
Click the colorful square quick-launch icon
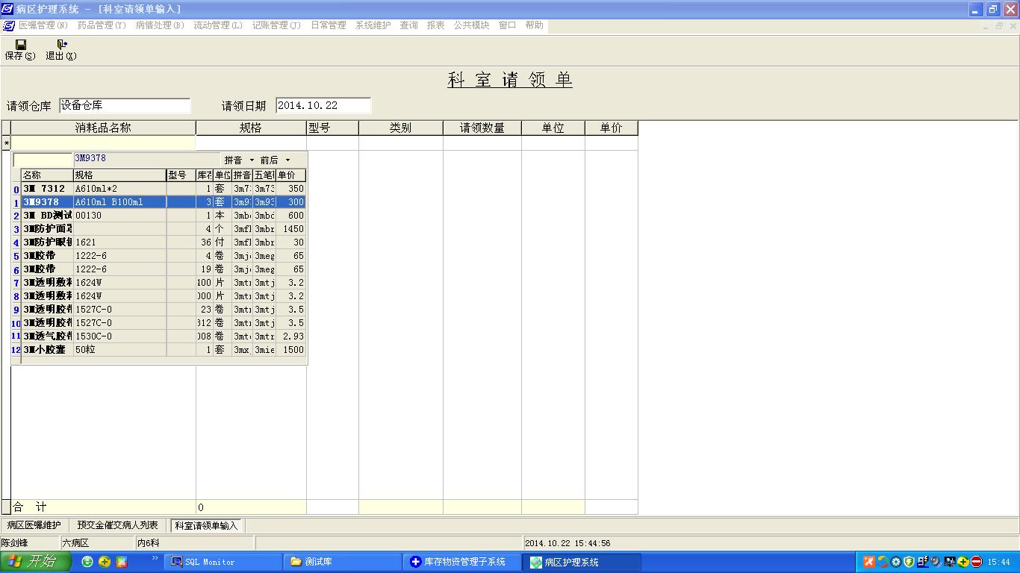click(x=122, y=562)
